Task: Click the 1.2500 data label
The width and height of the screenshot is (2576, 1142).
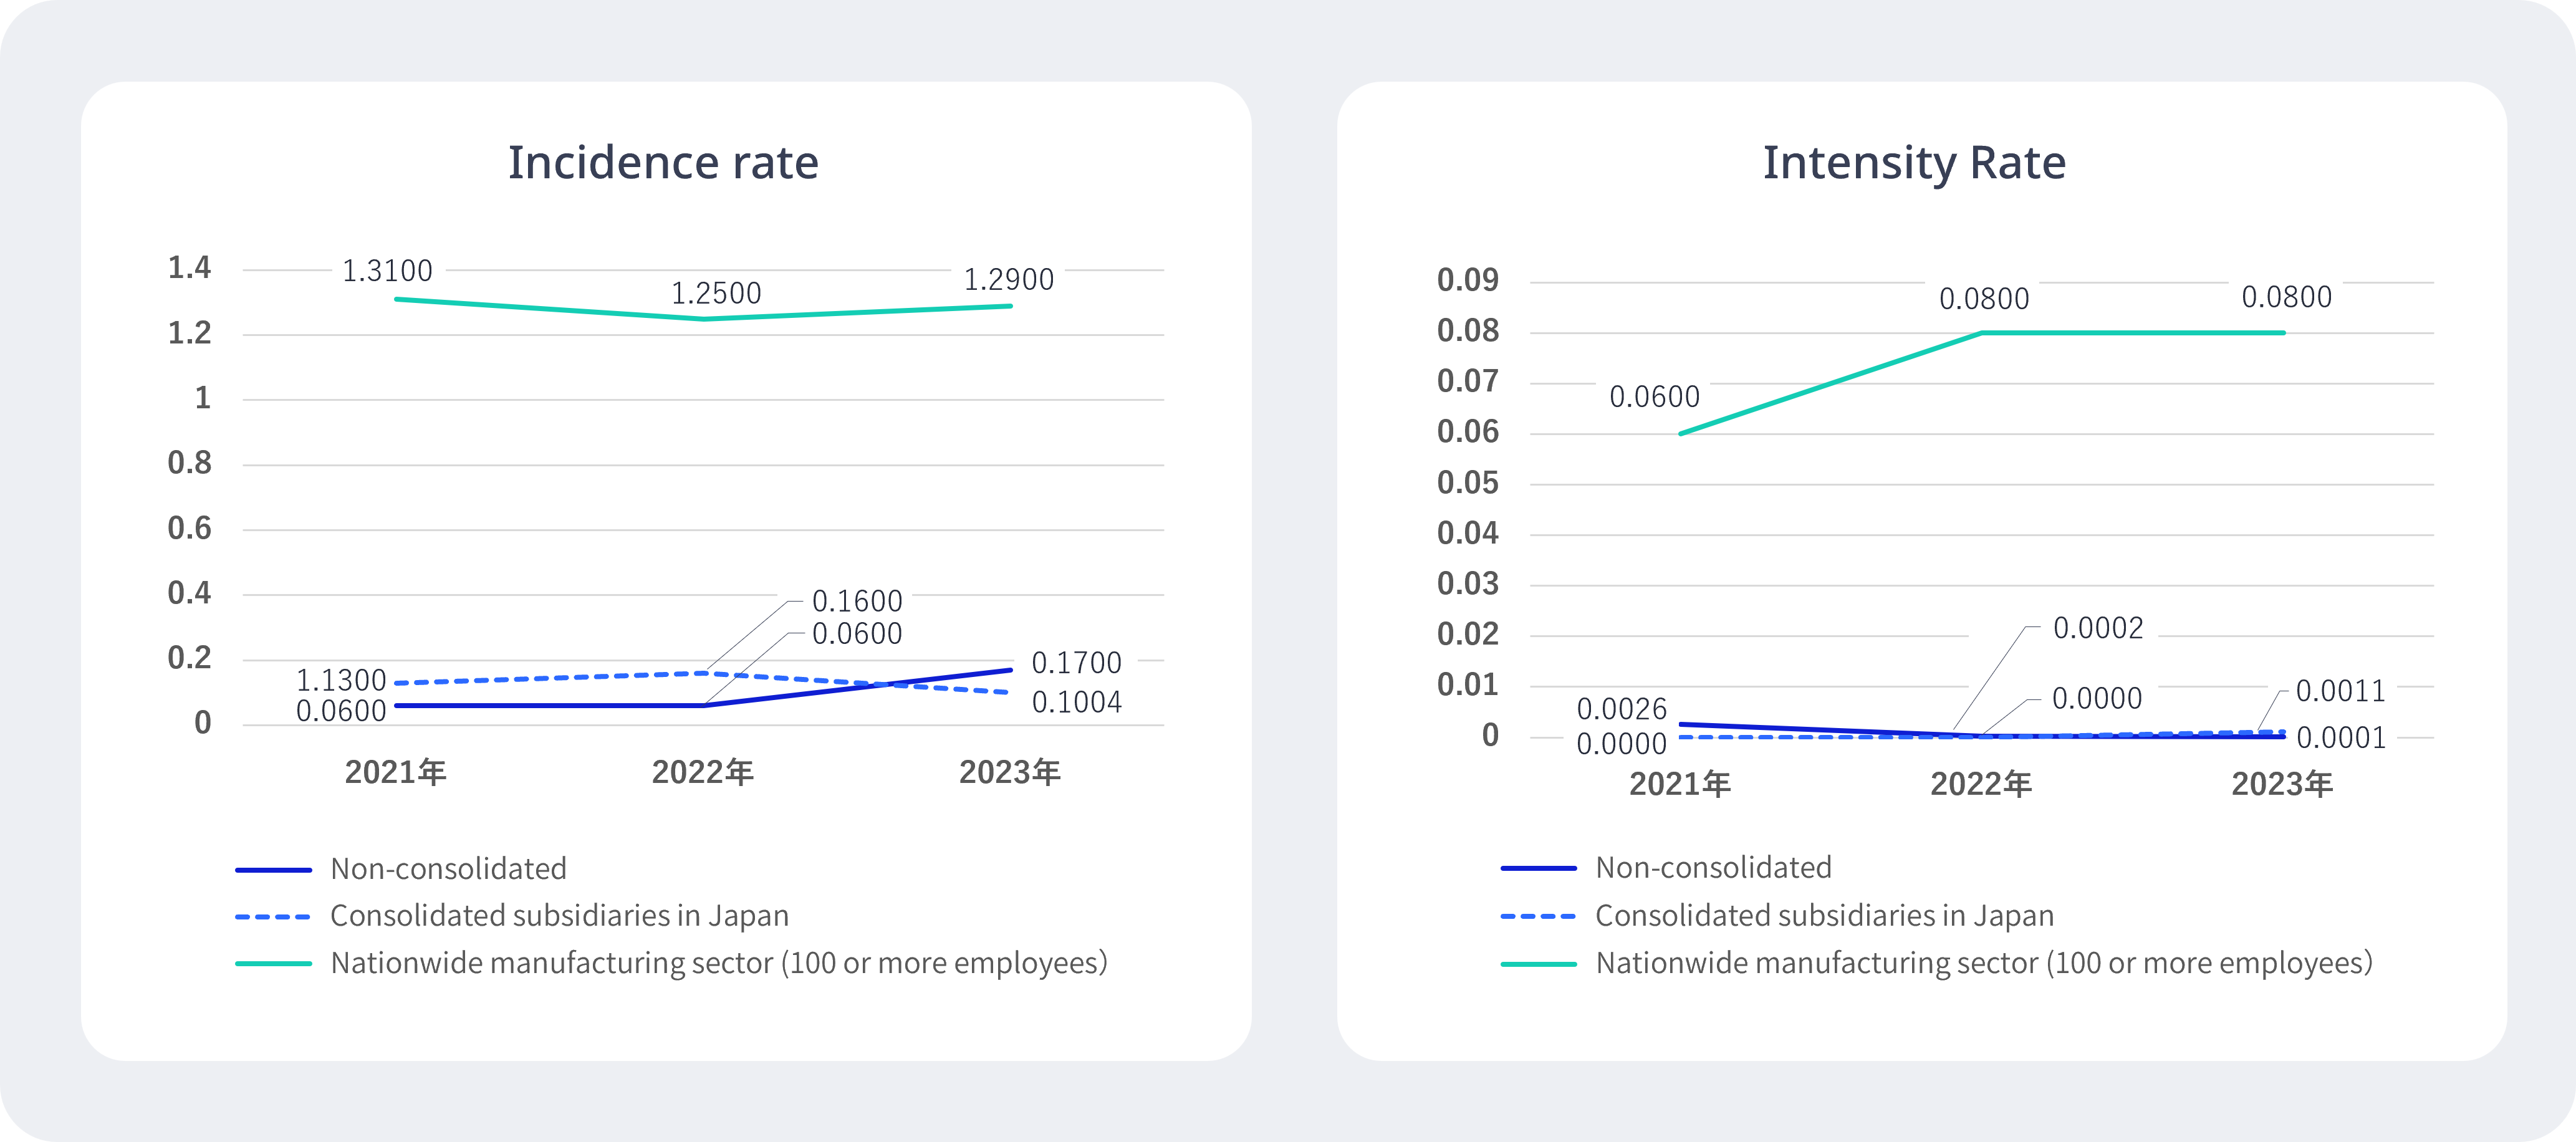Action: click(x=716, y=294)
